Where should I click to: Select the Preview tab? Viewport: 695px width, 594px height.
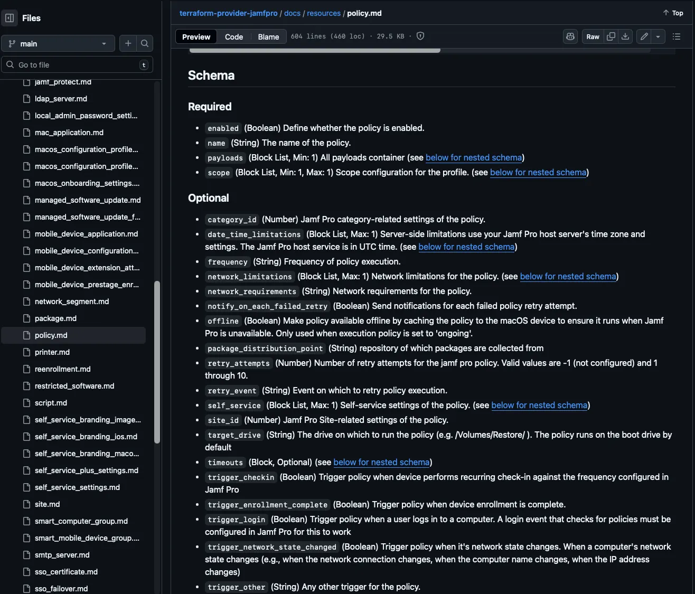click(196, 36)
